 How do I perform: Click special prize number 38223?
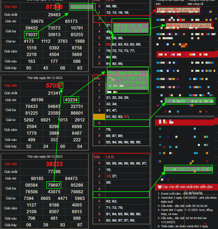(x=54, y=164)
